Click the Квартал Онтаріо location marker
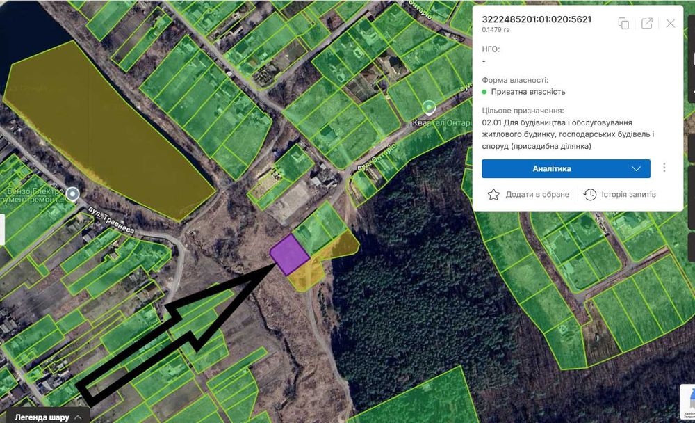The width and height of the screenshot is (695, 423). 429,107
